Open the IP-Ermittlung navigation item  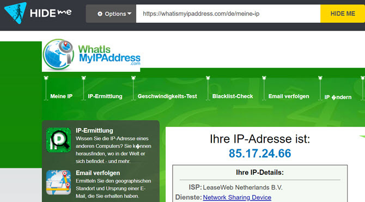(105, 96)
